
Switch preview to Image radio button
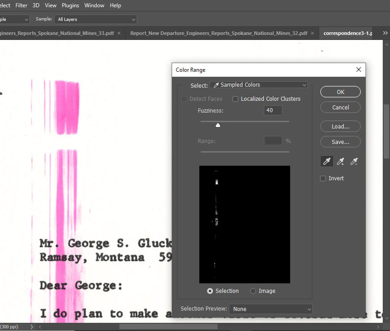click(x=253, y=291)
